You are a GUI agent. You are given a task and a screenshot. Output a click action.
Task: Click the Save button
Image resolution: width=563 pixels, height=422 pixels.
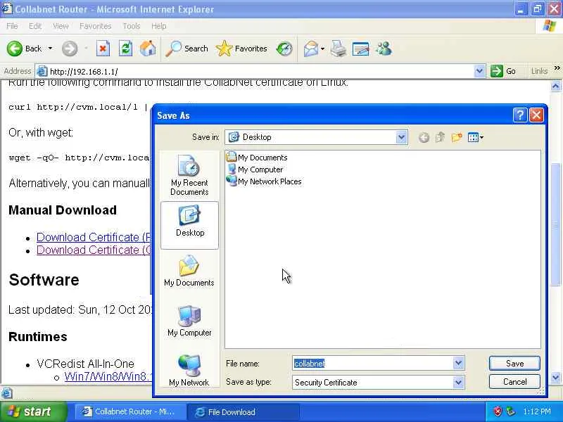[514, 364]
